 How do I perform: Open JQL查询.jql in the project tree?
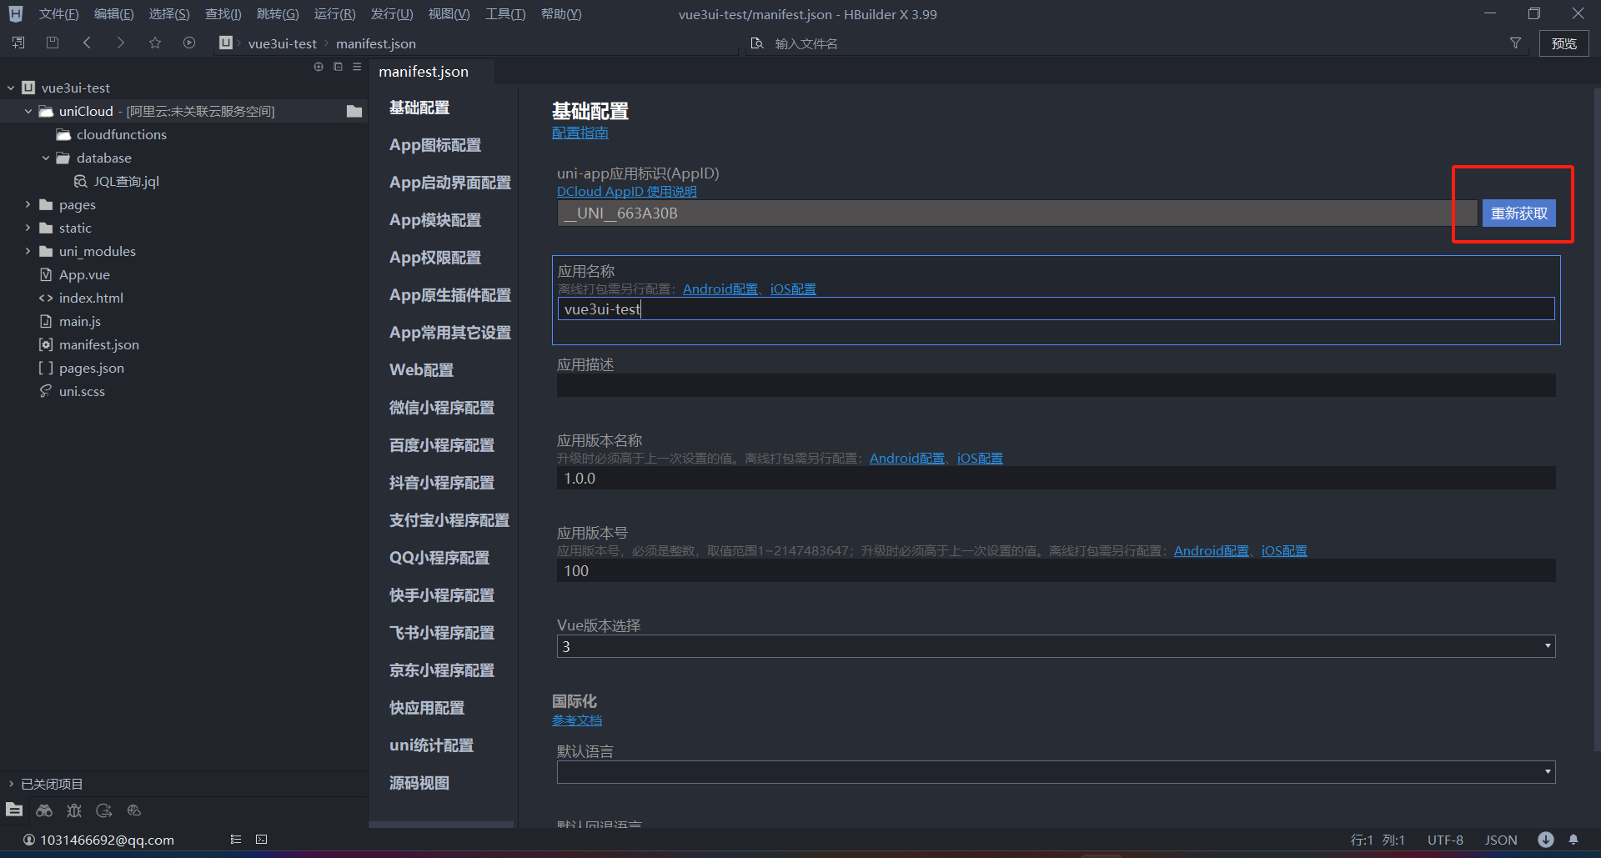pos(126,181)
